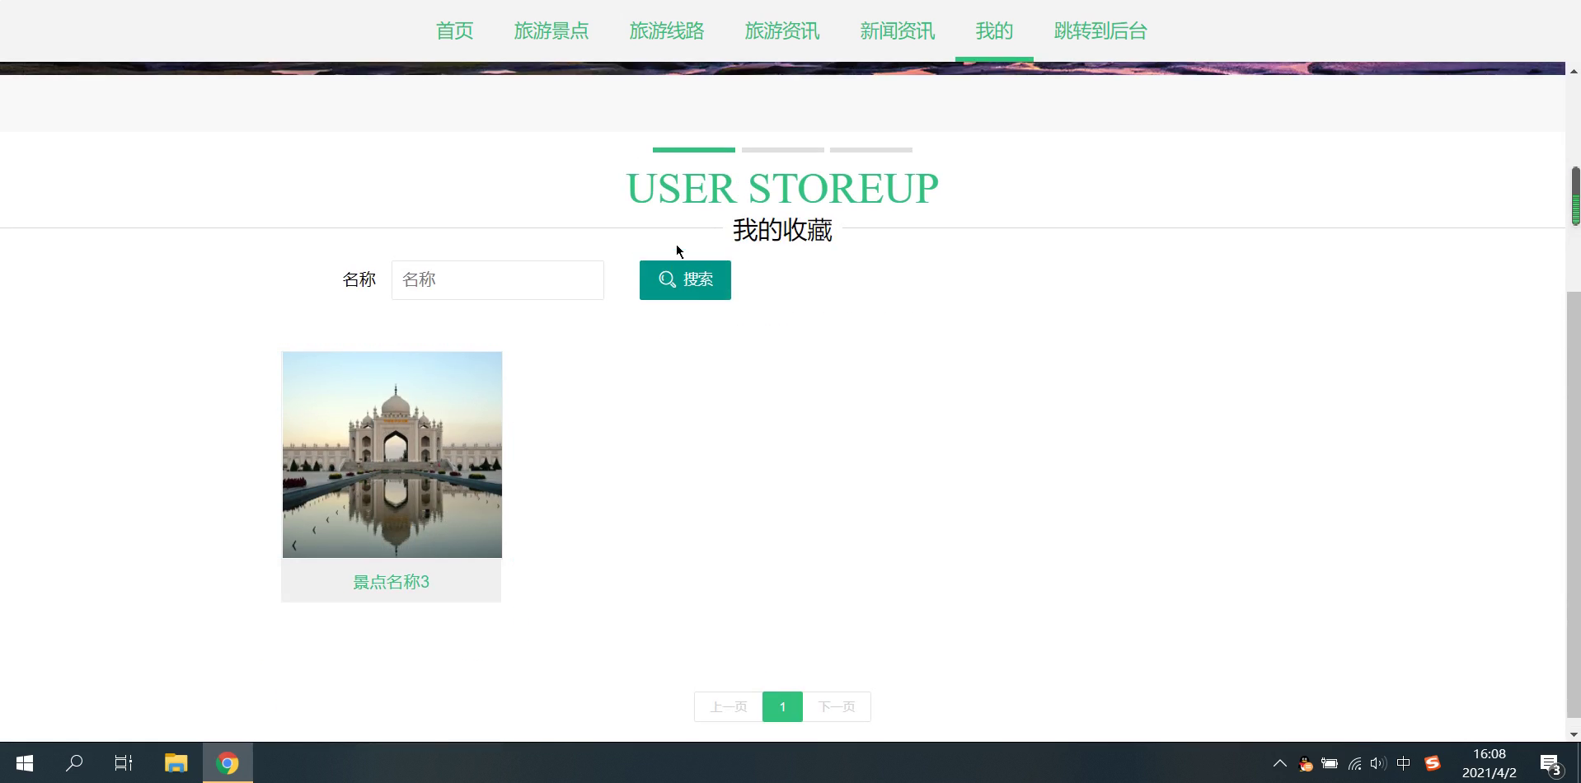The width and height of the screenshot is (1581, 783).
Task: Check battery status tray icon
Action: (1330, 763)
